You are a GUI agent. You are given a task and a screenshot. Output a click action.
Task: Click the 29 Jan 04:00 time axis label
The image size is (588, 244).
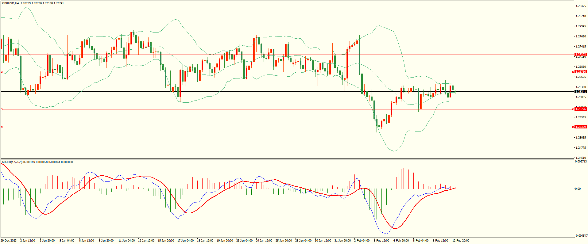click(303, 241)
